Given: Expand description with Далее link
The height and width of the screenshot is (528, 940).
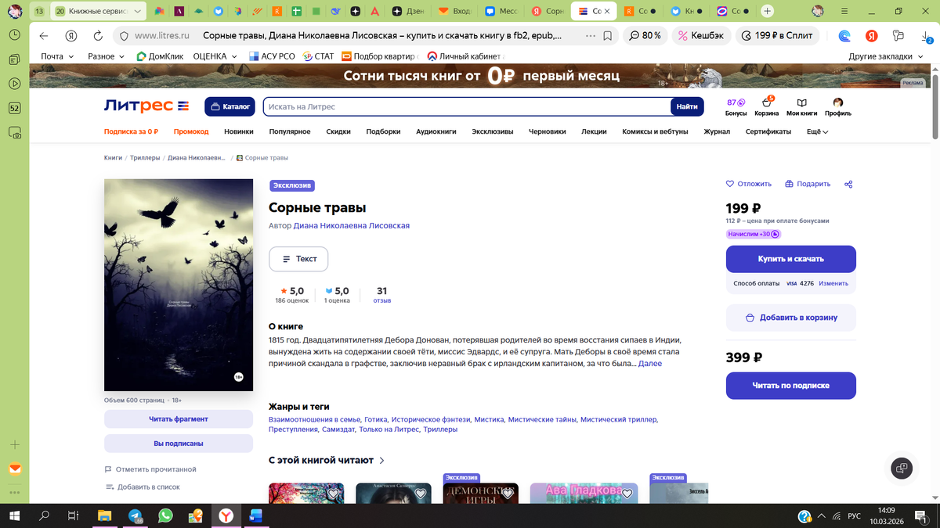Looking at the screenshot, I should [650, 364].
